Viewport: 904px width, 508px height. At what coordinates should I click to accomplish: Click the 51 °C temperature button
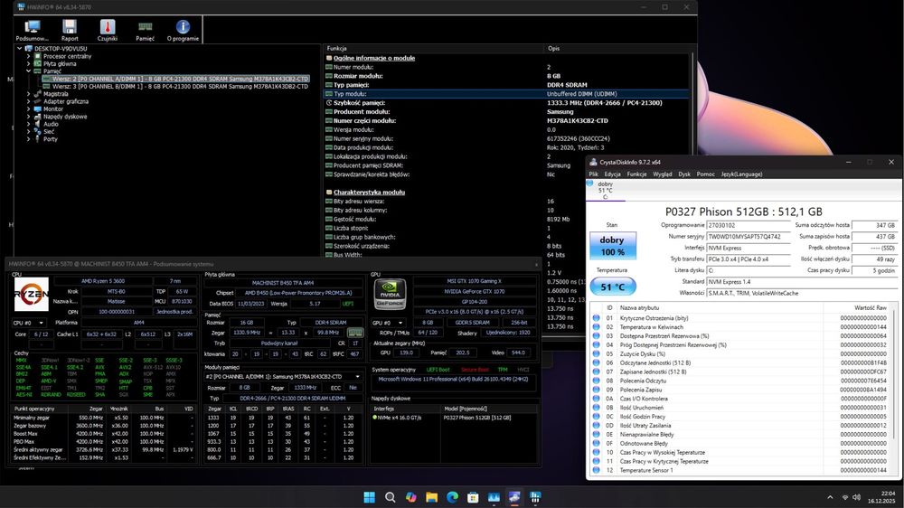point(612,287)
